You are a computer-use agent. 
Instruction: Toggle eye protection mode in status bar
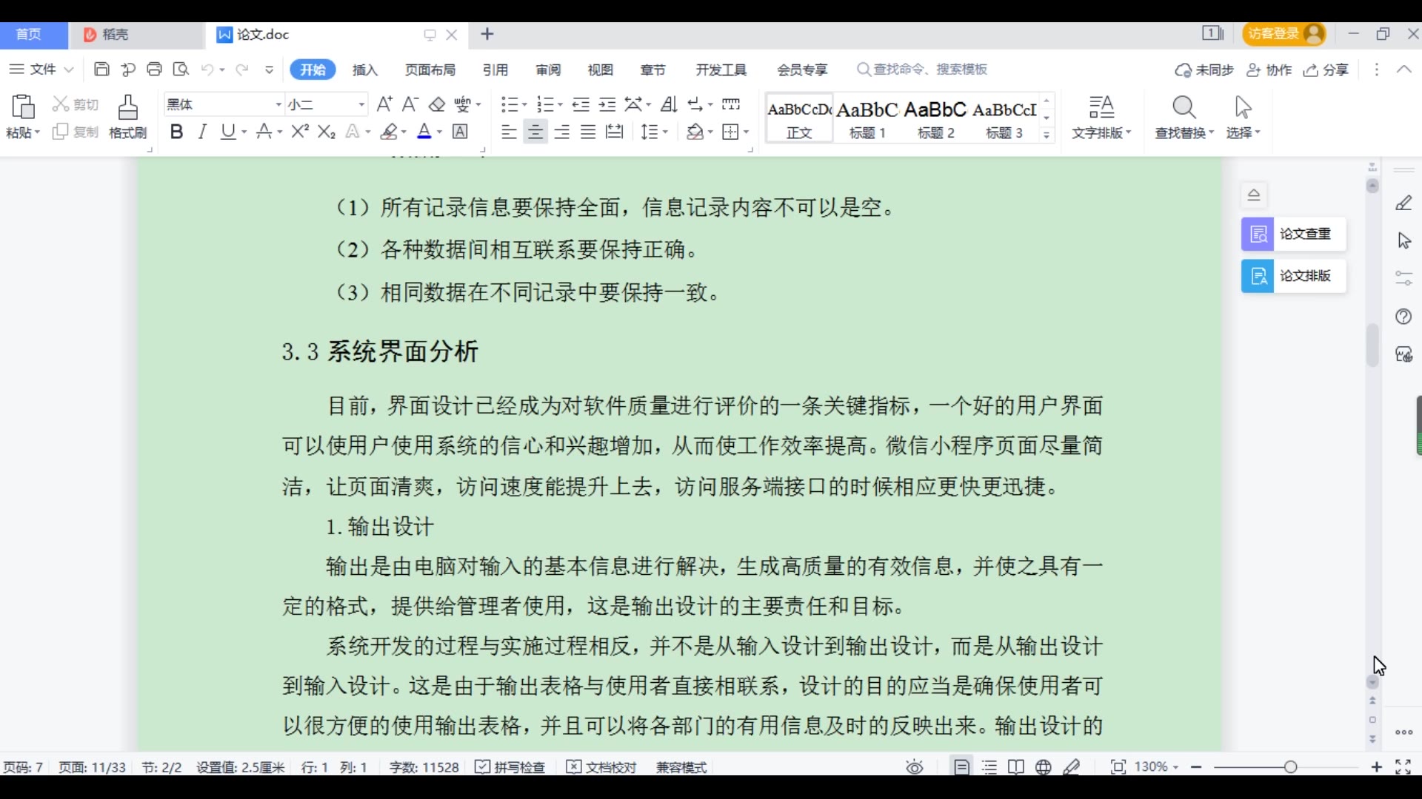[x=915, y=767]
